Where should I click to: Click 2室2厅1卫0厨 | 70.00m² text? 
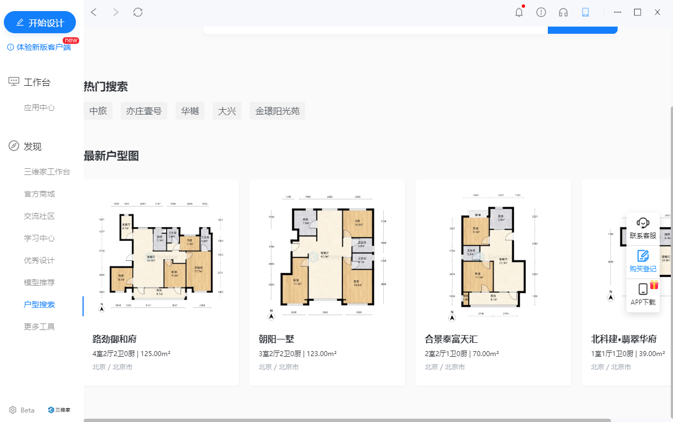click(x=462, y=353)
